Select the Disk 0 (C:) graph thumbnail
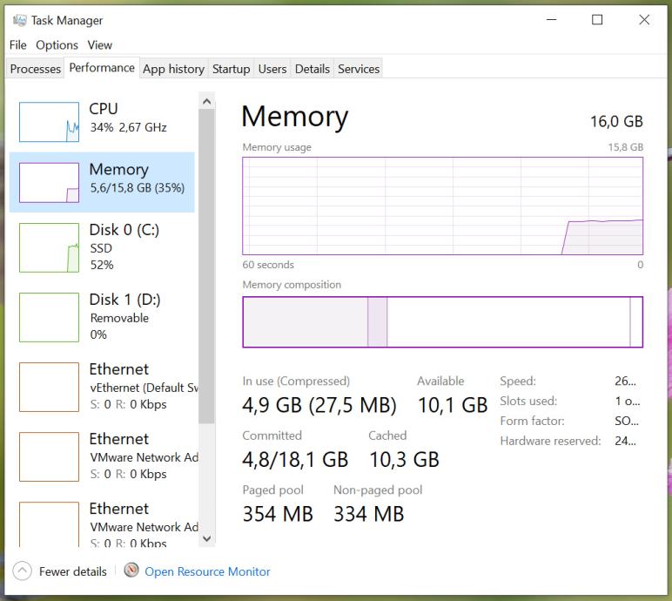 point(49,247)
